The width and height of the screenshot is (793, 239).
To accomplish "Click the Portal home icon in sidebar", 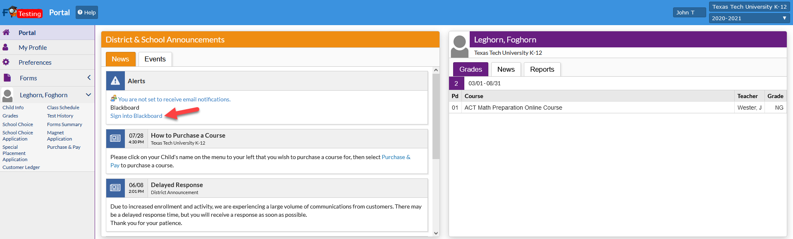I will pos(6,32).
